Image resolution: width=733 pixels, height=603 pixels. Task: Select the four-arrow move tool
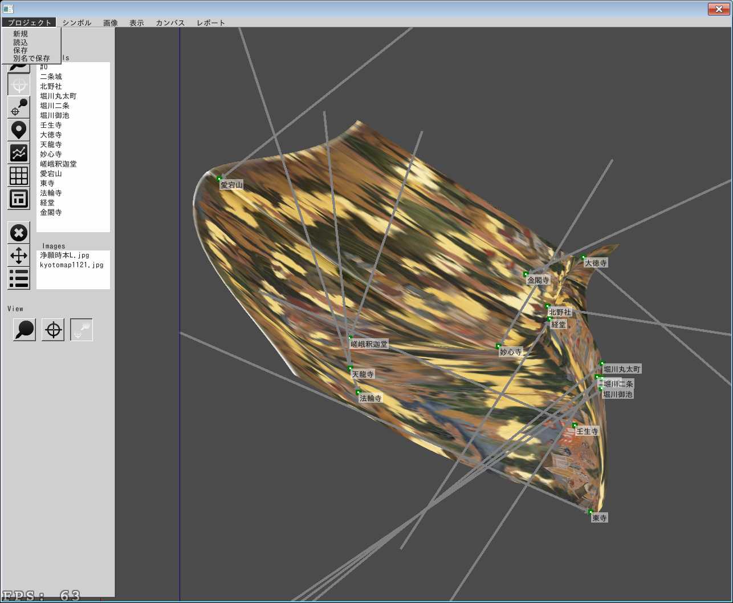(19, 256)
